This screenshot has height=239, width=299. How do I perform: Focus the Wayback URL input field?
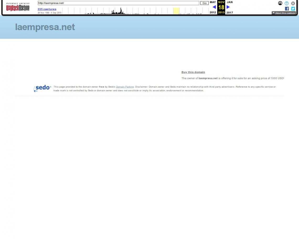[x=118, y=3]
